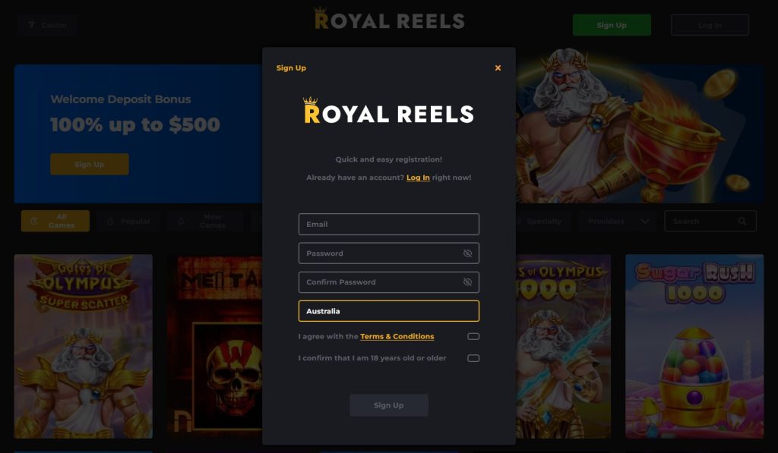The width and height of the screenshot is (778, 453).
Task: Check the 18 years or older box
Action: tap(473, 358)
